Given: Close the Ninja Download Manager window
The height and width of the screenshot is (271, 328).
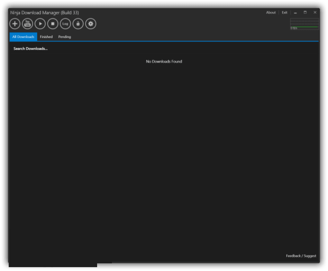Looking at the screenshot, I should point(315,13).
